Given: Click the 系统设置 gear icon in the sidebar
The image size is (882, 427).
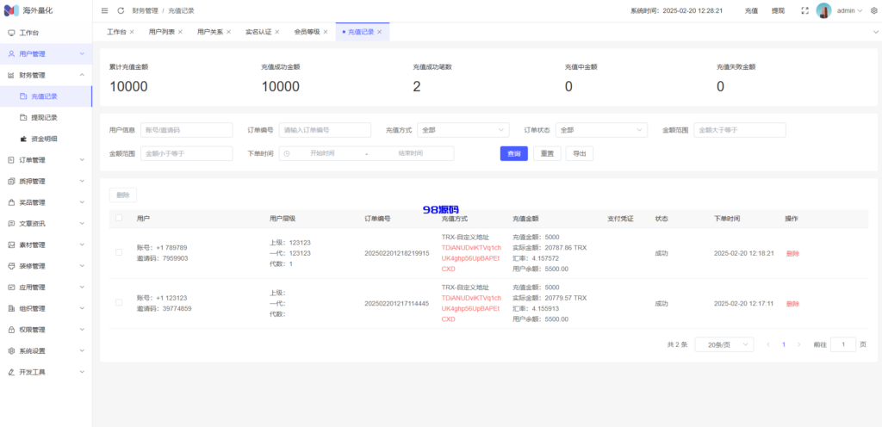Looking at the screenshot, I should (11, 351).
